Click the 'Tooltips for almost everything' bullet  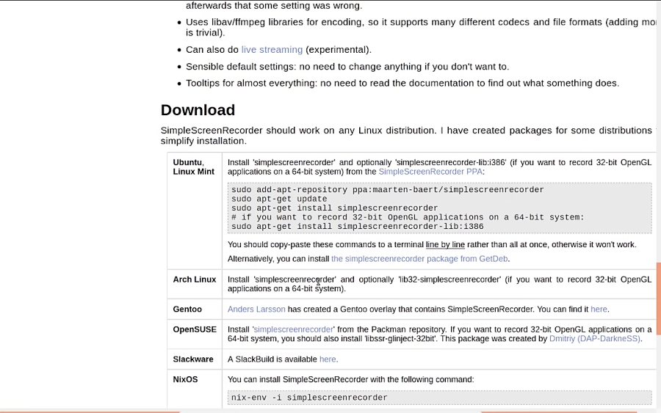pyautogui.click(x=402, y=84)
